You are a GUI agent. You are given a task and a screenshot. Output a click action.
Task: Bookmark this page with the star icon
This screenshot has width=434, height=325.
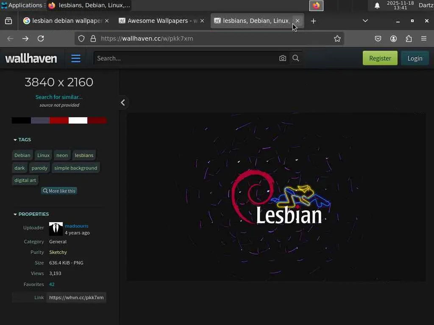click(x=337, y=39)
